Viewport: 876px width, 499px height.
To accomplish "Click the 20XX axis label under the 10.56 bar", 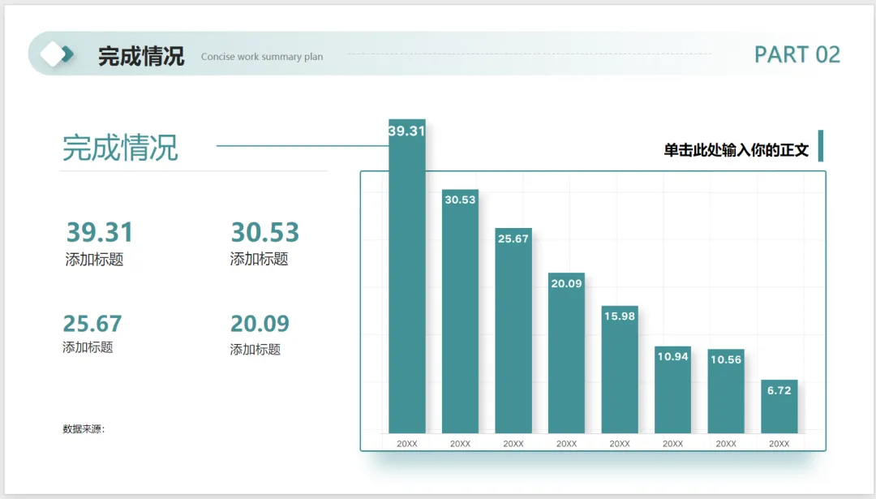I will click(726, 444).
